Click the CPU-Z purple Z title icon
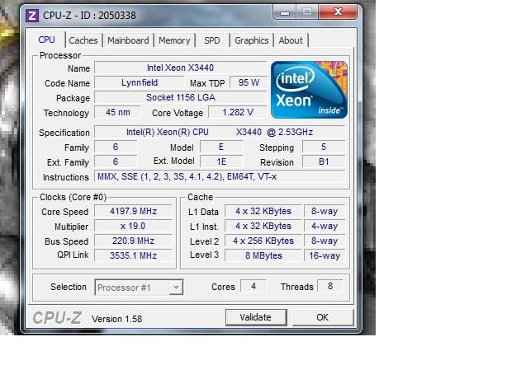 tap(32, 16)
